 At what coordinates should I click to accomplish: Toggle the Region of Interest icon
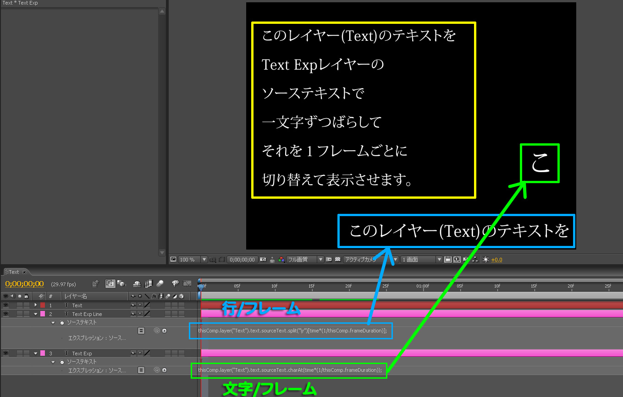[329, 260]
